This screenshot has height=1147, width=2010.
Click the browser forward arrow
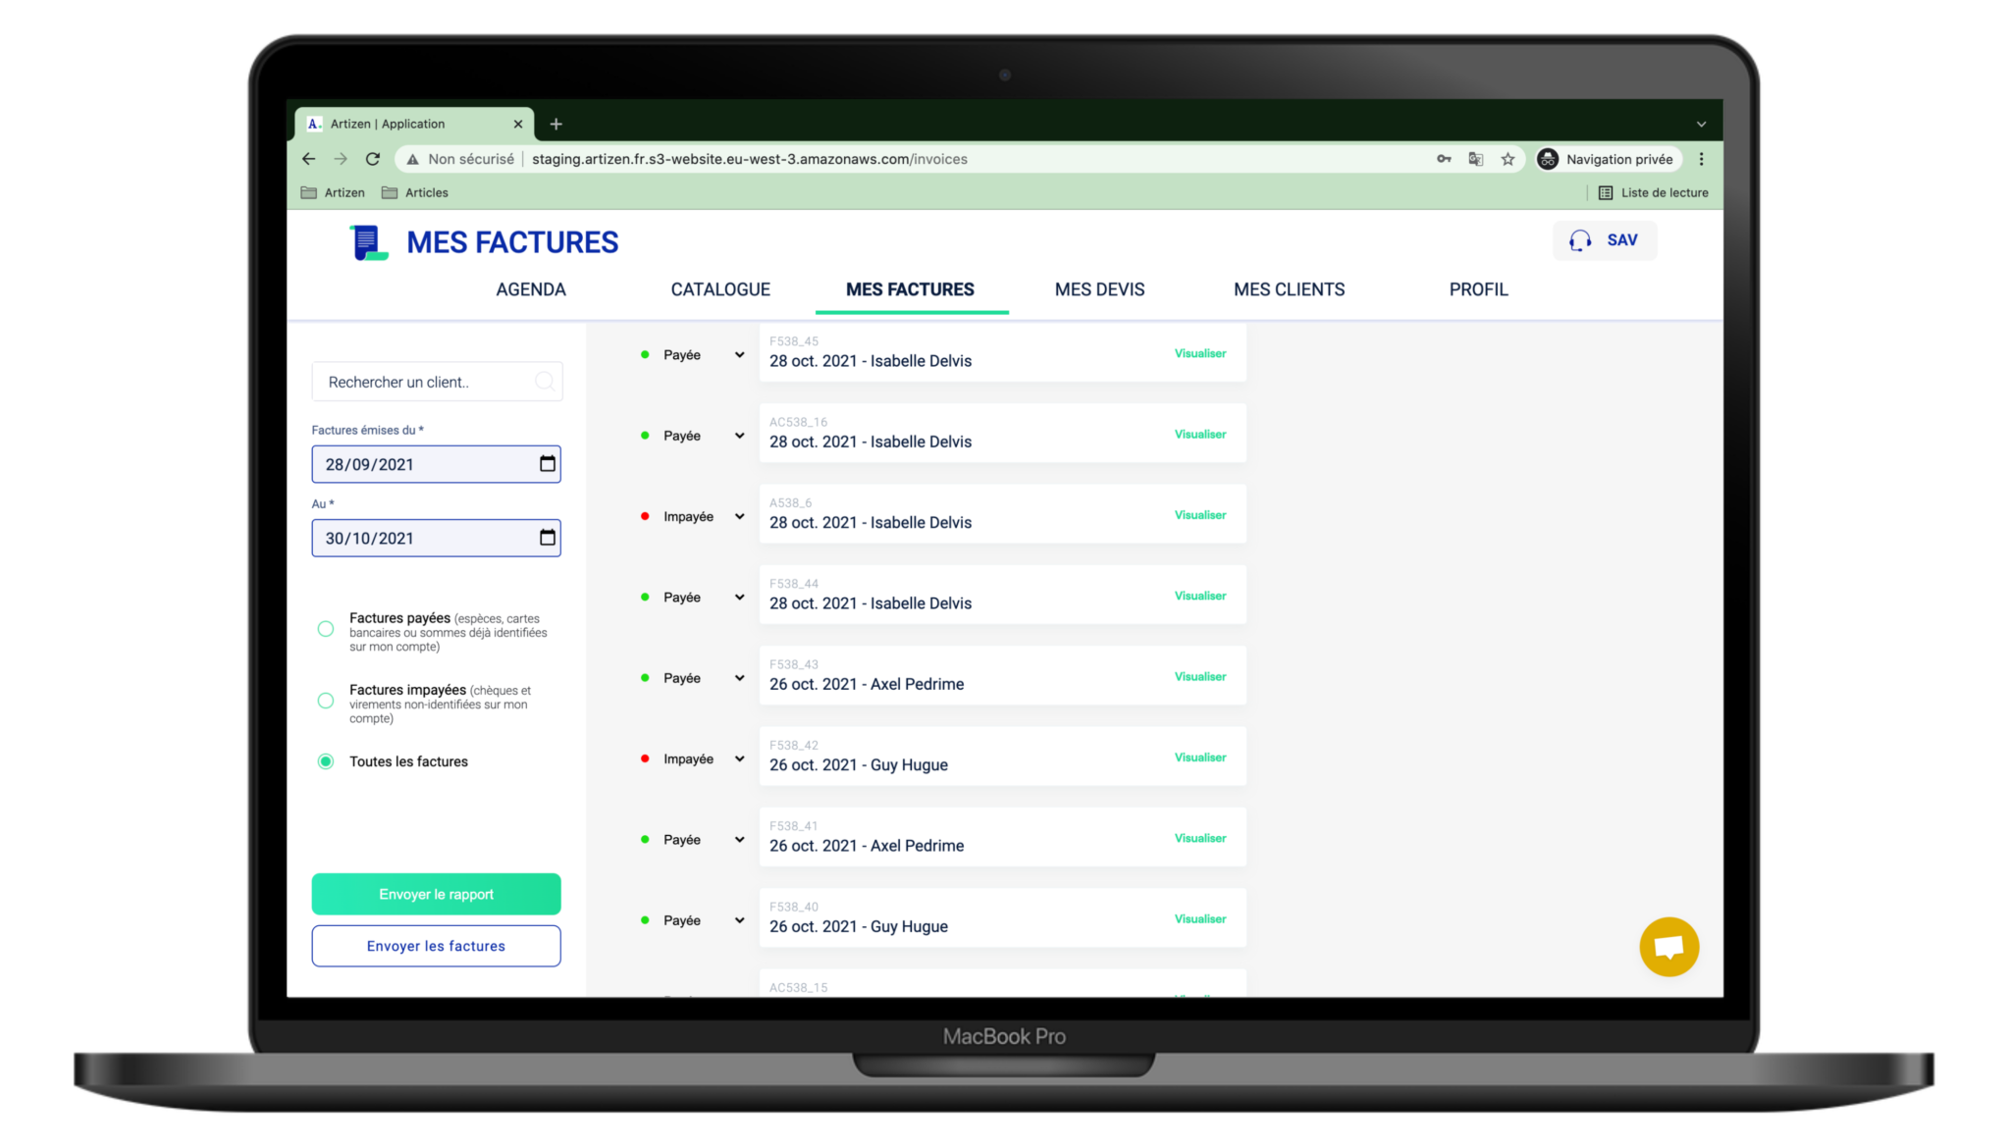pos(341,159)
